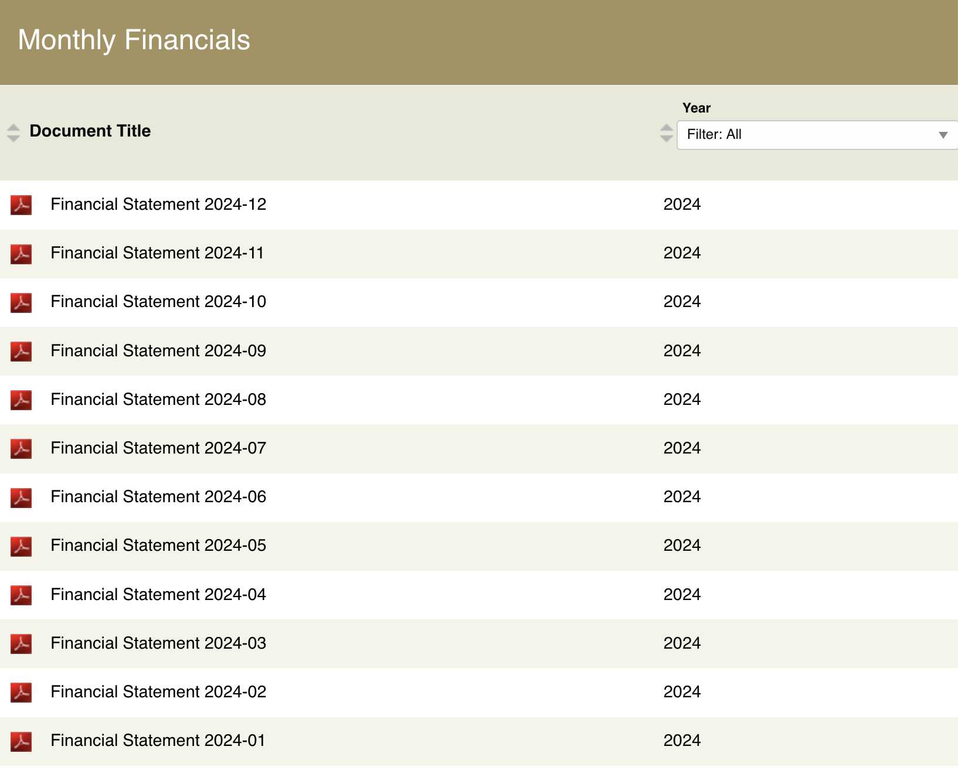Open Financial Statement 2024-09 link
958x777 pixels.
(158, 350)
